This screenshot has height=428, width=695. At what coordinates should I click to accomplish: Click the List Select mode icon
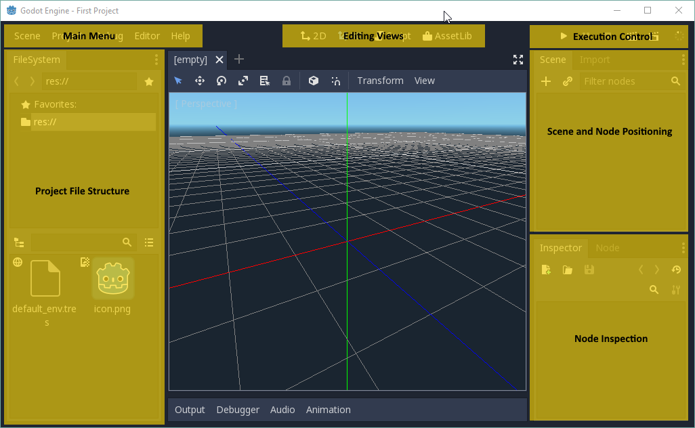[x=265, y=81]
